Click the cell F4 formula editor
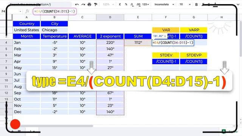 173,43
